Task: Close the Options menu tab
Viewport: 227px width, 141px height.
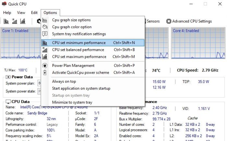Action: (x=50, y=13)
